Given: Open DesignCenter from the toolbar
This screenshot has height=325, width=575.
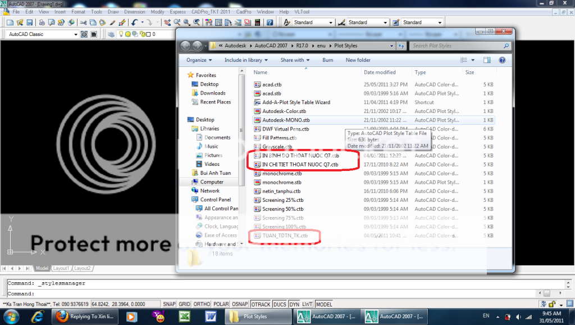Looking at the screenshot, I should click(x=218, y=22).
